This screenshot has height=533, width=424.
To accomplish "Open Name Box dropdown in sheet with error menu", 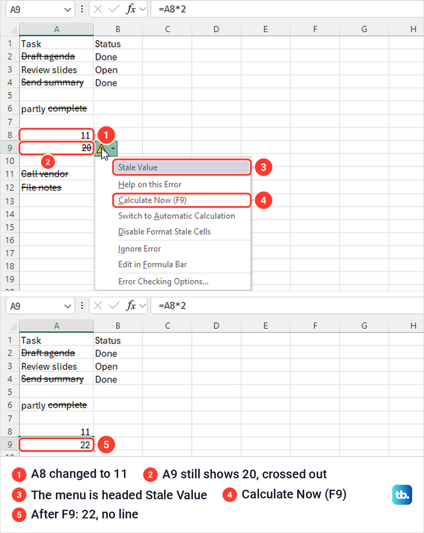I will pyautogui.click(x=67, y=10).
